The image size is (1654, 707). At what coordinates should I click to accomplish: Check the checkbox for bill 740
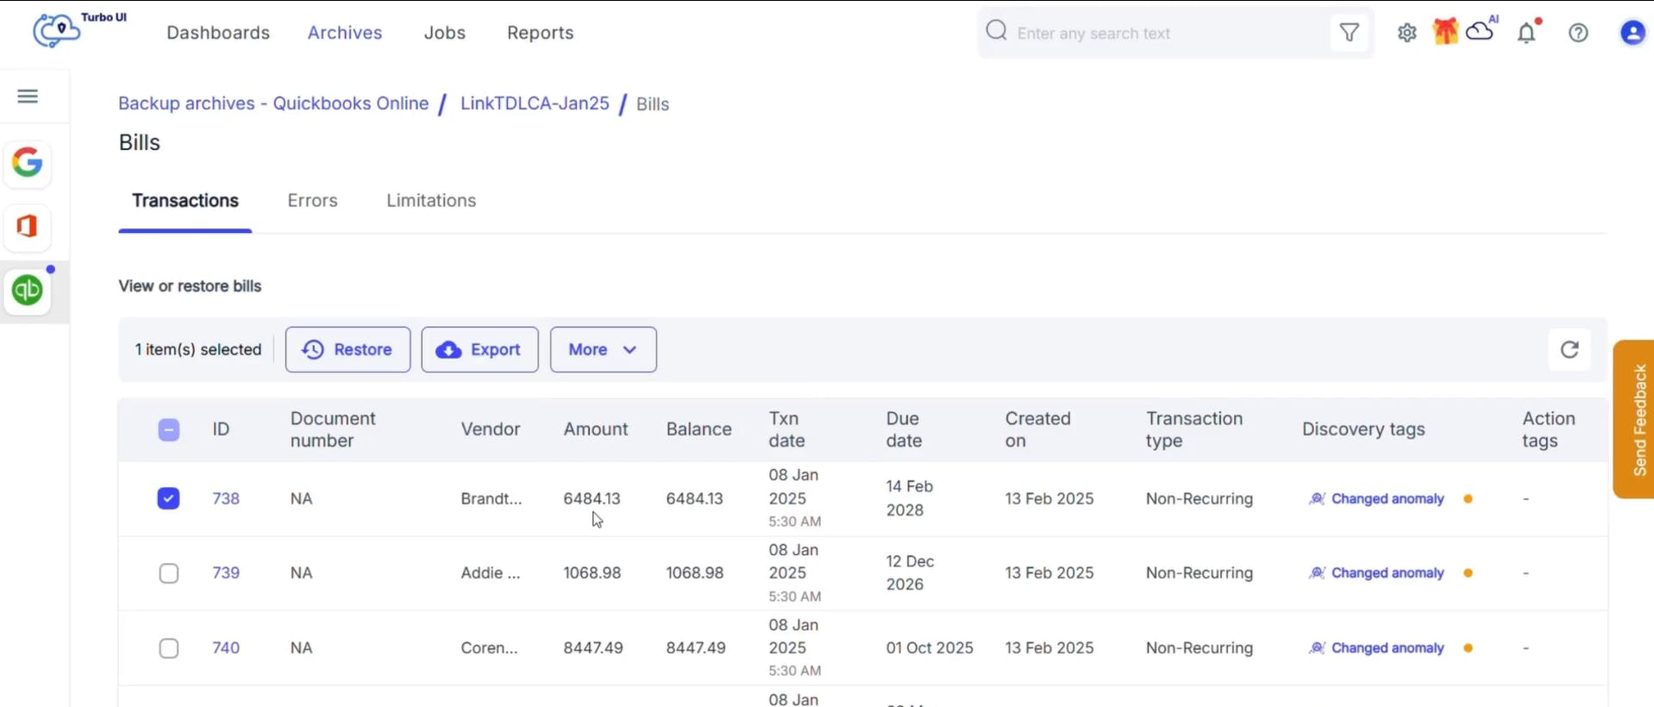tap(169, 648)
